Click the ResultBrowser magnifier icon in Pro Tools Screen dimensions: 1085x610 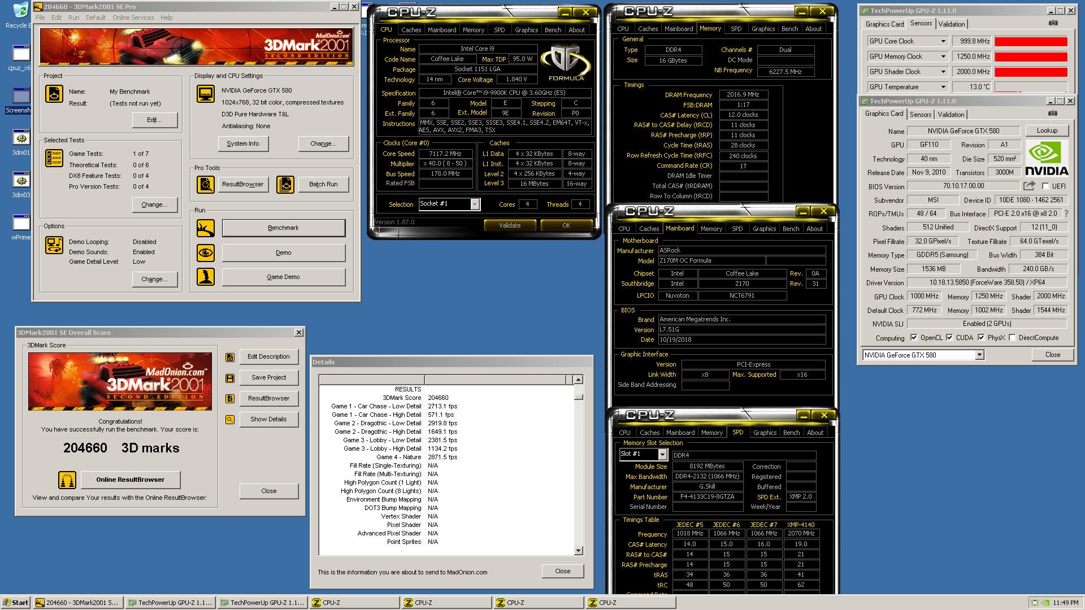(x=206, y=185)
